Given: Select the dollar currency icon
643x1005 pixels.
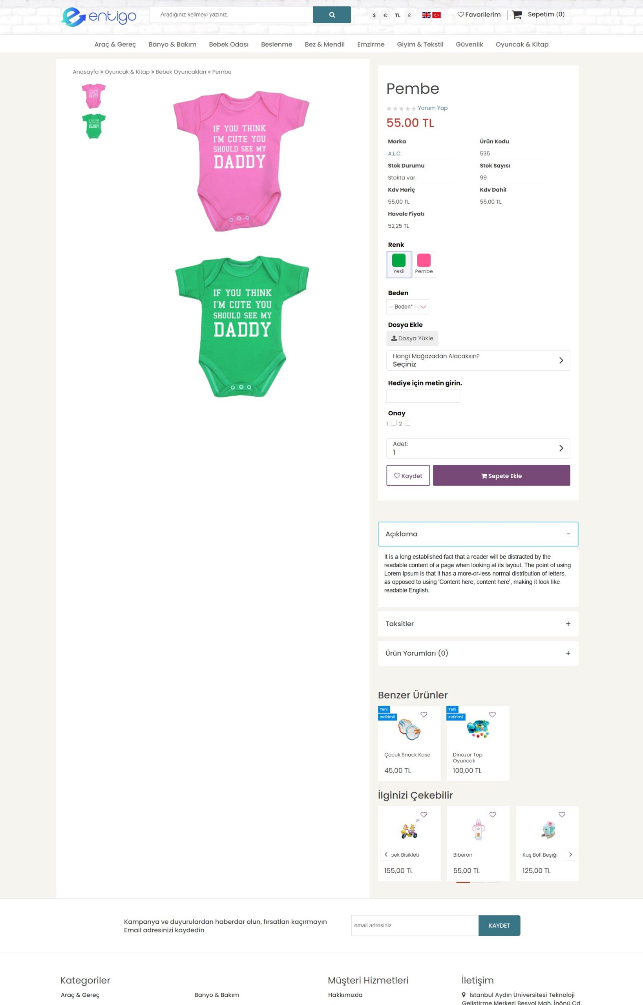Looking at the screenshot, I should click(374, 15).
